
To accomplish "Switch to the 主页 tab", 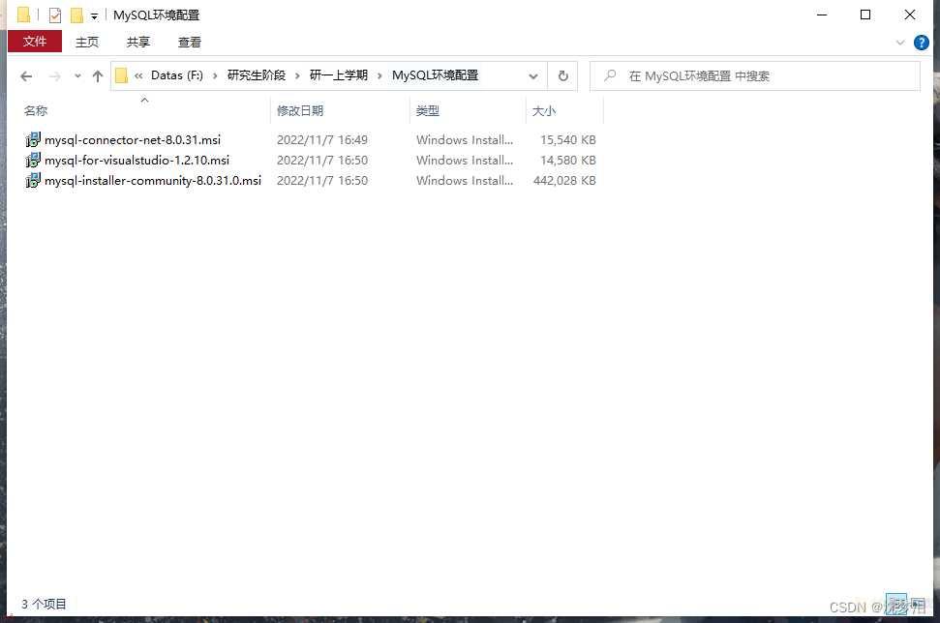I will pos(87,42).
